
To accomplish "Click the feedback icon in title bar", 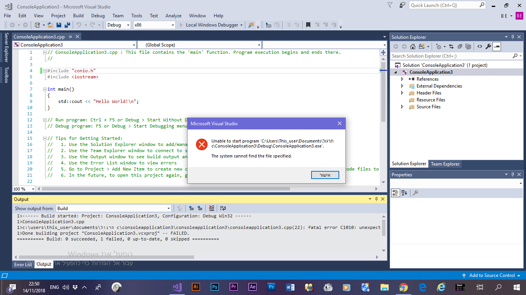I will click(402, 5).
